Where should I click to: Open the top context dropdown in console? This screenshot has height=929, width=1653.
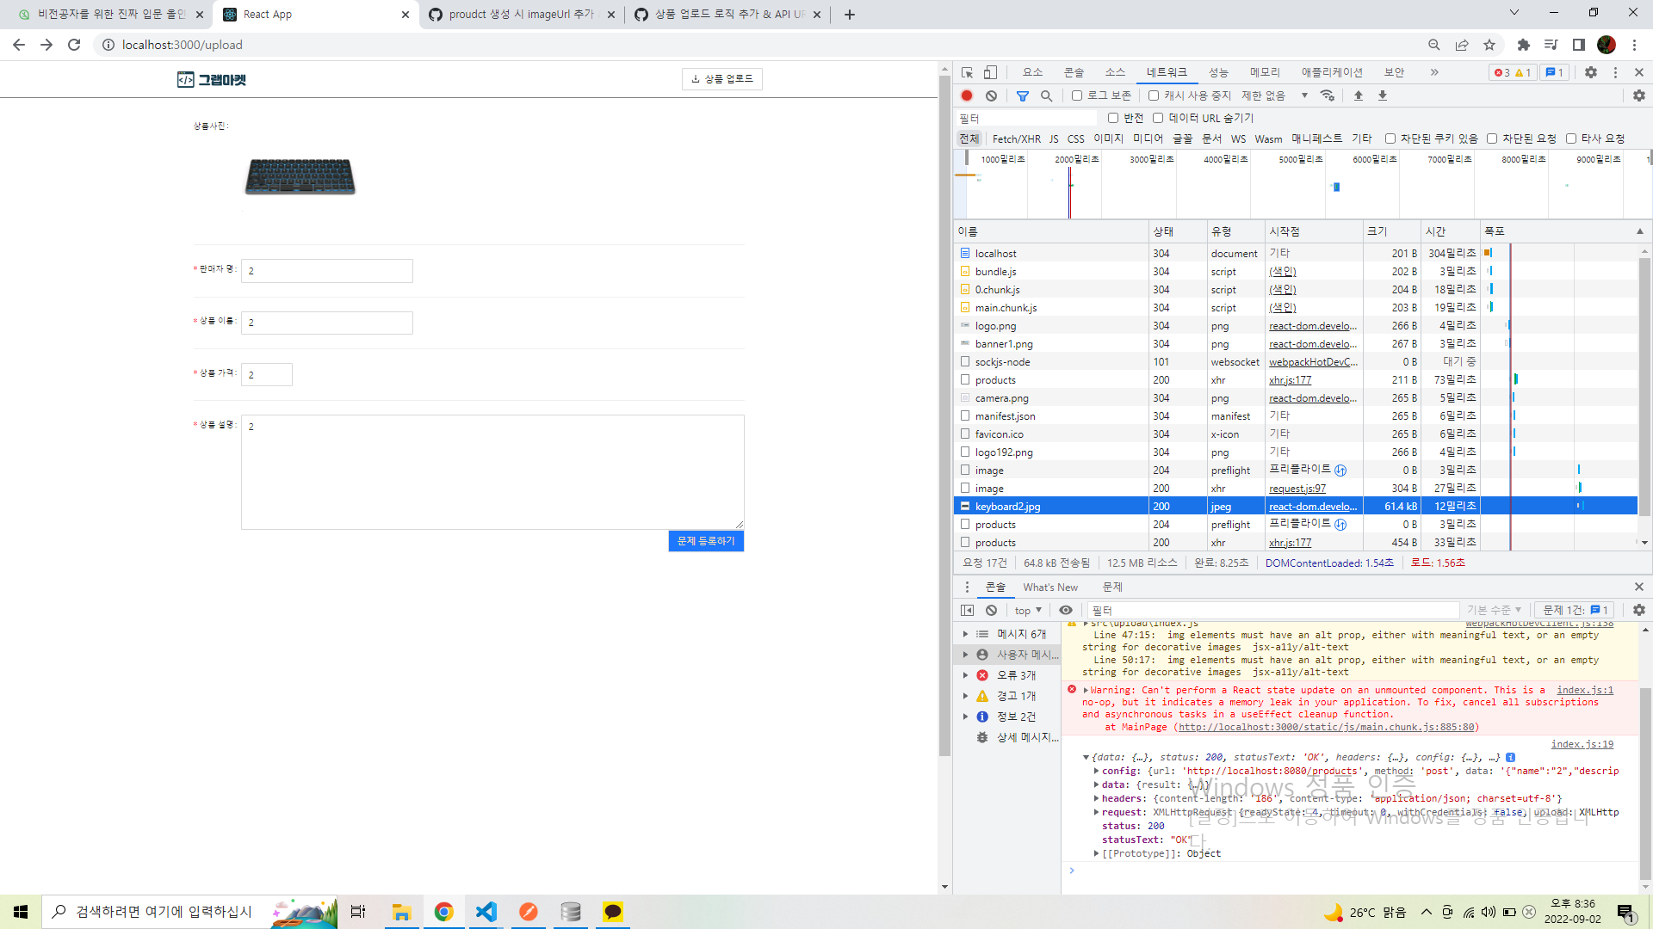click(x=1027, y=610)
